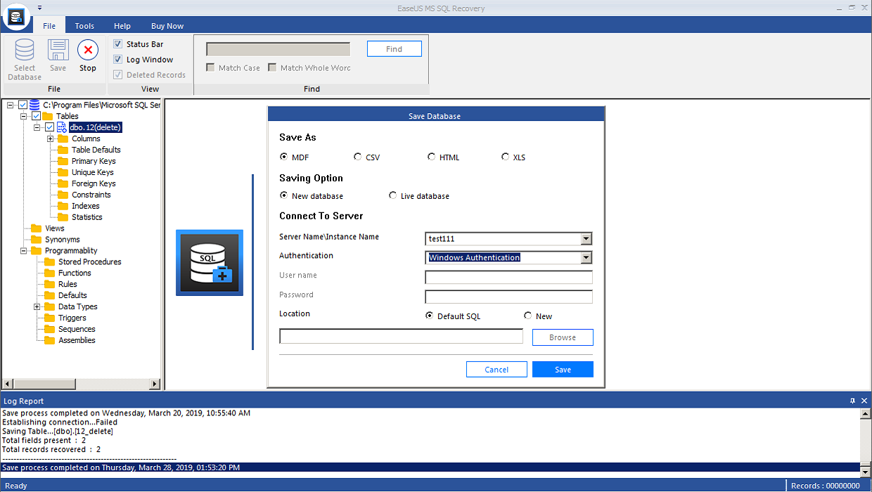
Task: Collapse the dbo.12(delete) tree node
Action: point(37,127)
